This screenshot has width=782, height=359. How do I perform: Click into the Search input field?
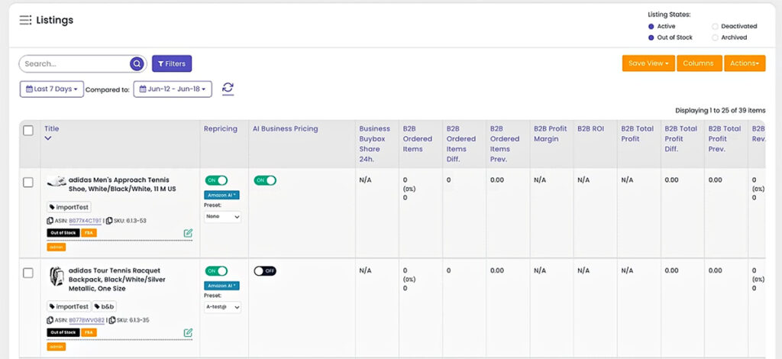pyautogui.click(x=76, y=64)
